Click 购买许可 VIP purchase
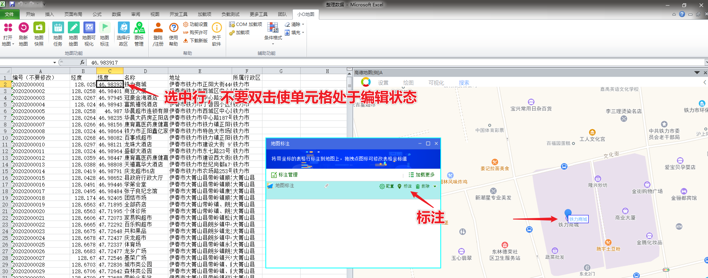 click(195, 33)
